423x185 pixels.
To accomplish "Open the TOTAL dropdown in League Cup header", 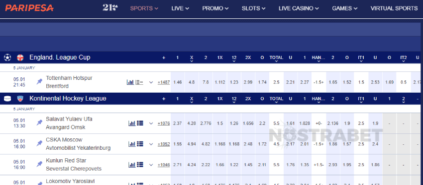I will tap(276, 59).
